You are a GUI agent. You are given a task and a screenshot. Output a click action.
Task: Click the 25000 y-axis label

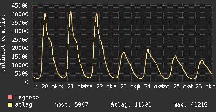tap(20, 40)
